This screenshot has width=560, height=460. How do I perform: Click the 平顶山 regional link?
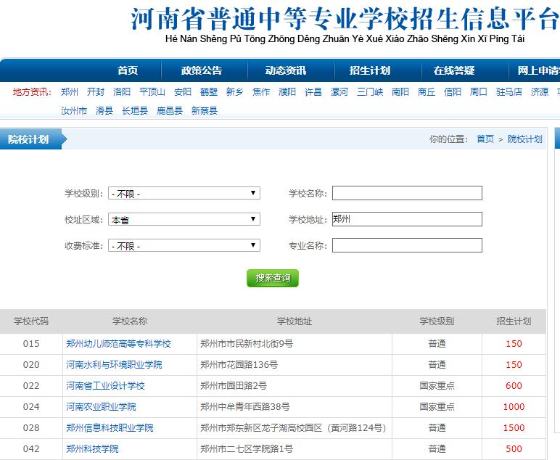(x=152, y=92)
